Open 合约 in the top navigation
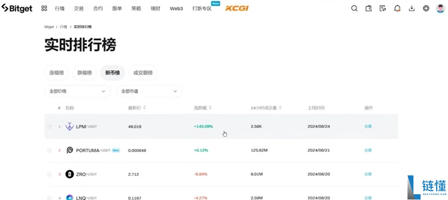Viewport: 448px width, 200px height. [98, 9]
